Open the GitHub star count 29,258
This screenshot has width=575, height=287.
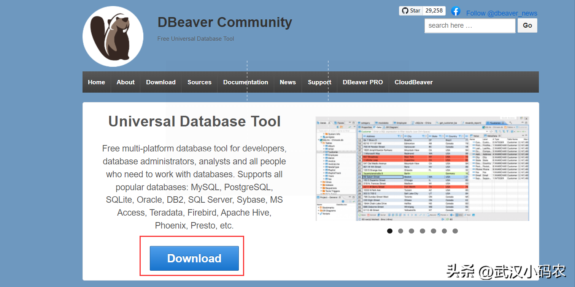[x=434, y=11]
